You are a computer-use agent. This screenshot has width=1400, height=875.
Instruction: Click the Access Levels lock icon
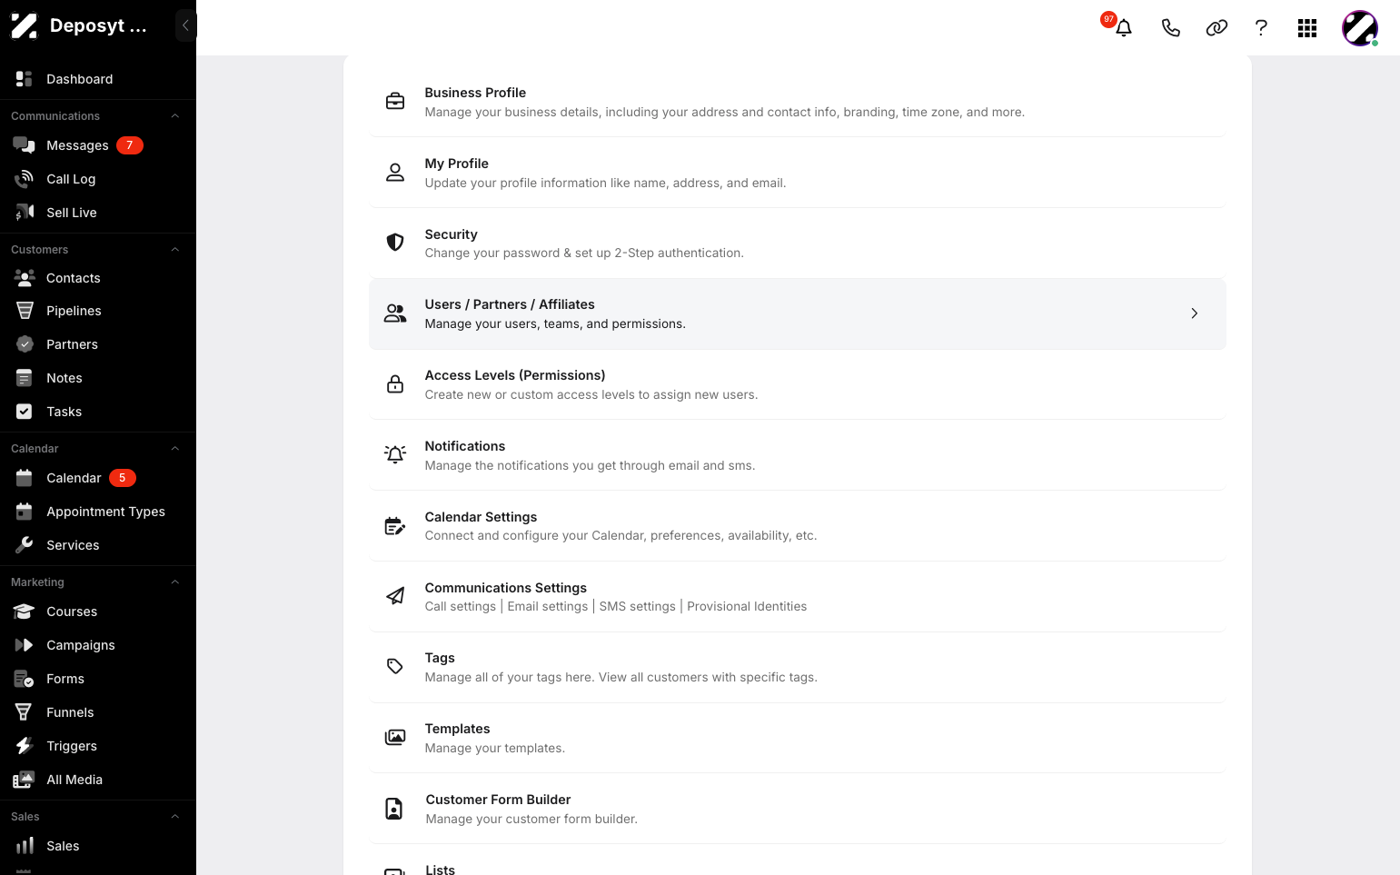tap(395, 384)
